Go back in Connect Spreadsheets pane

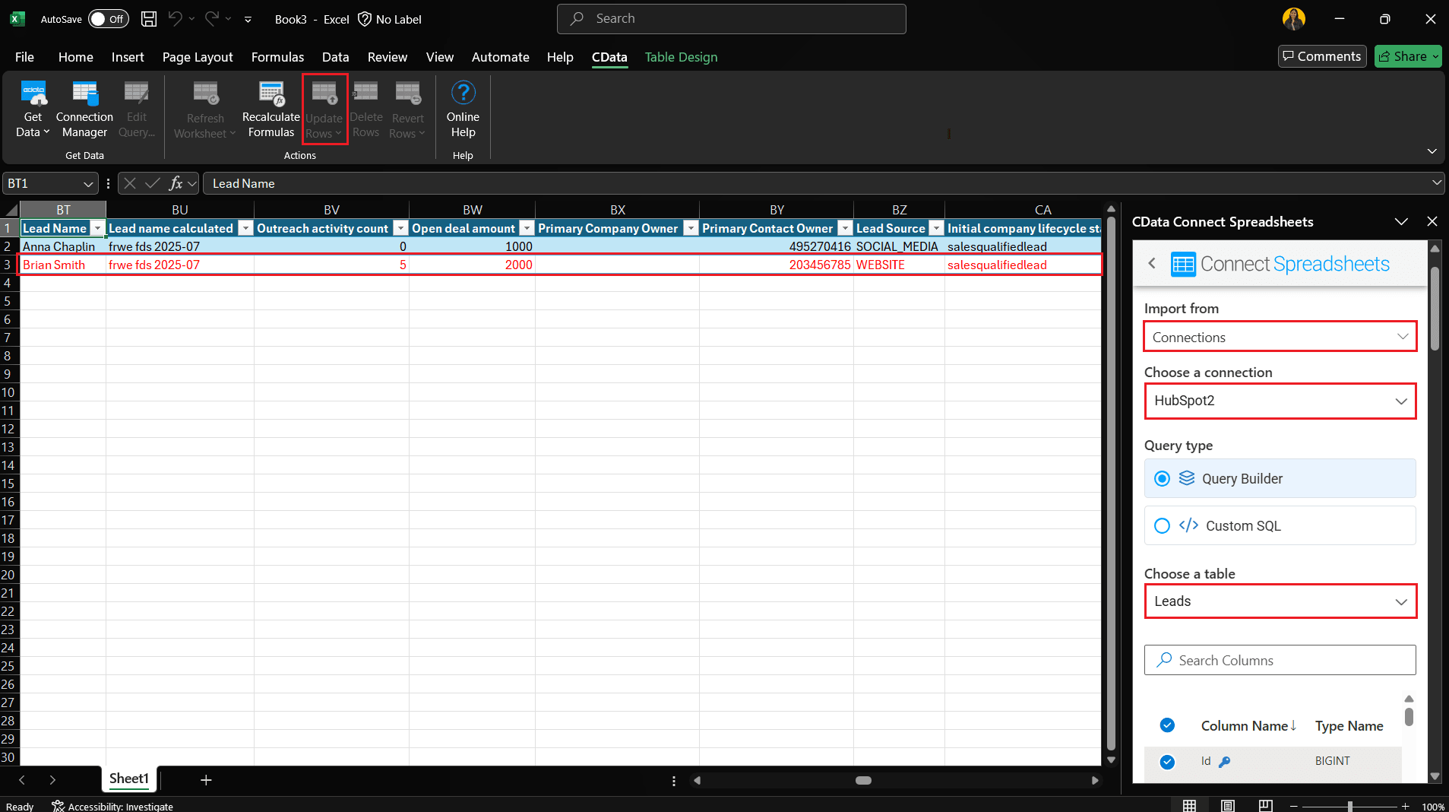coord(1152,264)
